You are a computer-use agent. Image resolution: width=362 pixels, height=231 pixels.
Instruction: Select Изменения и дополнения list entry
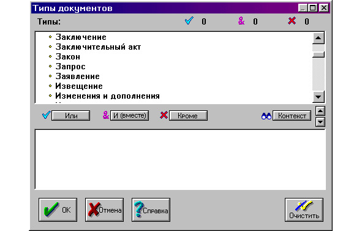[x=108, y=96]
